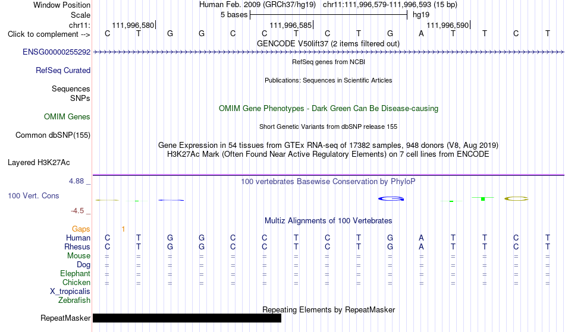Image resolution: width=565 pixels, height=332 pixels.
Task: Click 'Short Genetic Variants from dbSNP release 155'
Action: point(328,127)
